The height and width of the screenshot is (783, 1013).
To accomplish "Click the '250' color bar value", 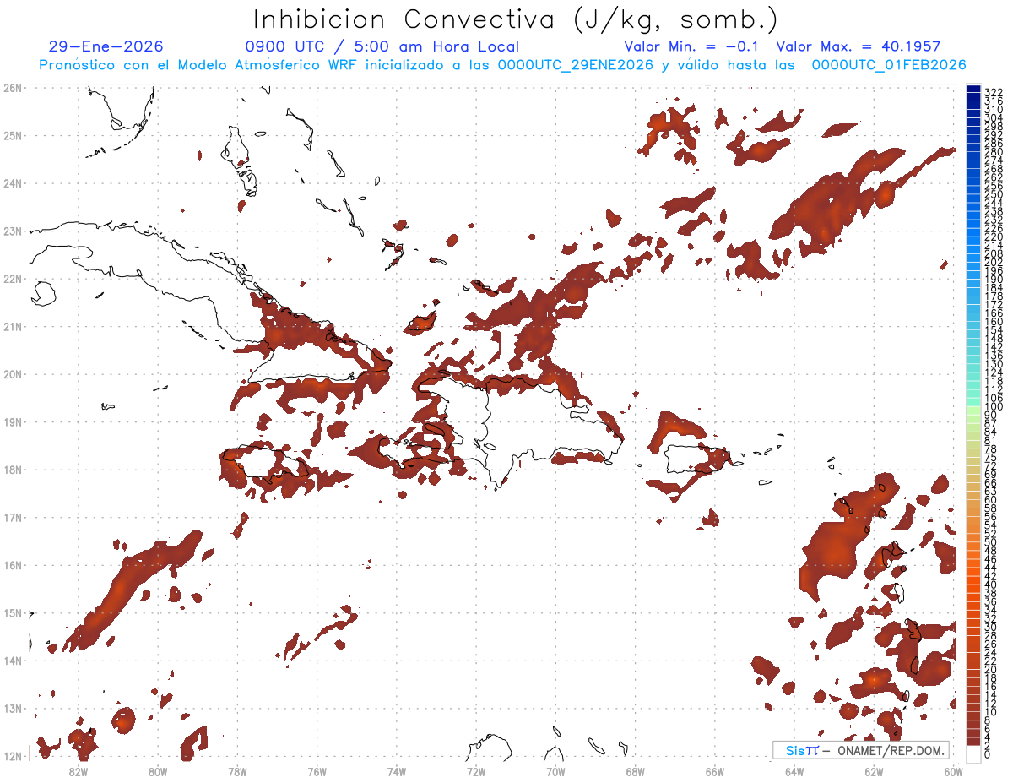I will click(993, 194).
